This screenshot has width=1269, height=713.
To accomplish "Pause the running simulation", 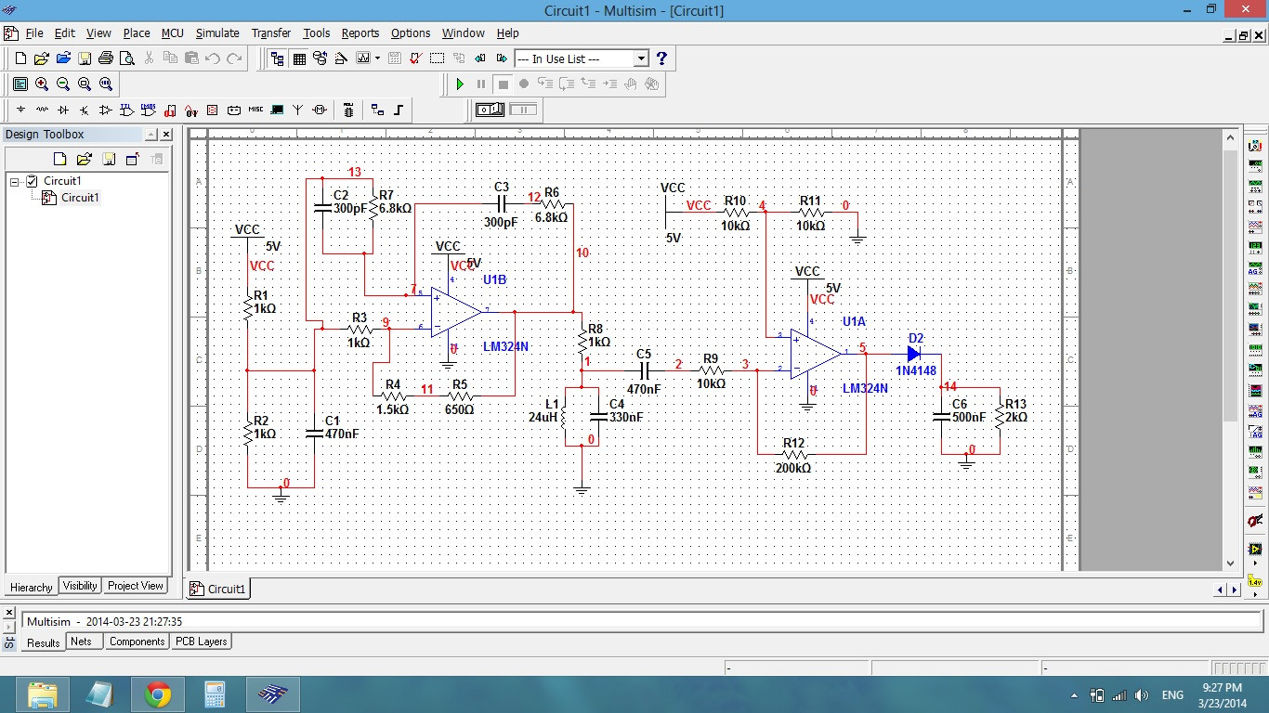I will [481, 84].
